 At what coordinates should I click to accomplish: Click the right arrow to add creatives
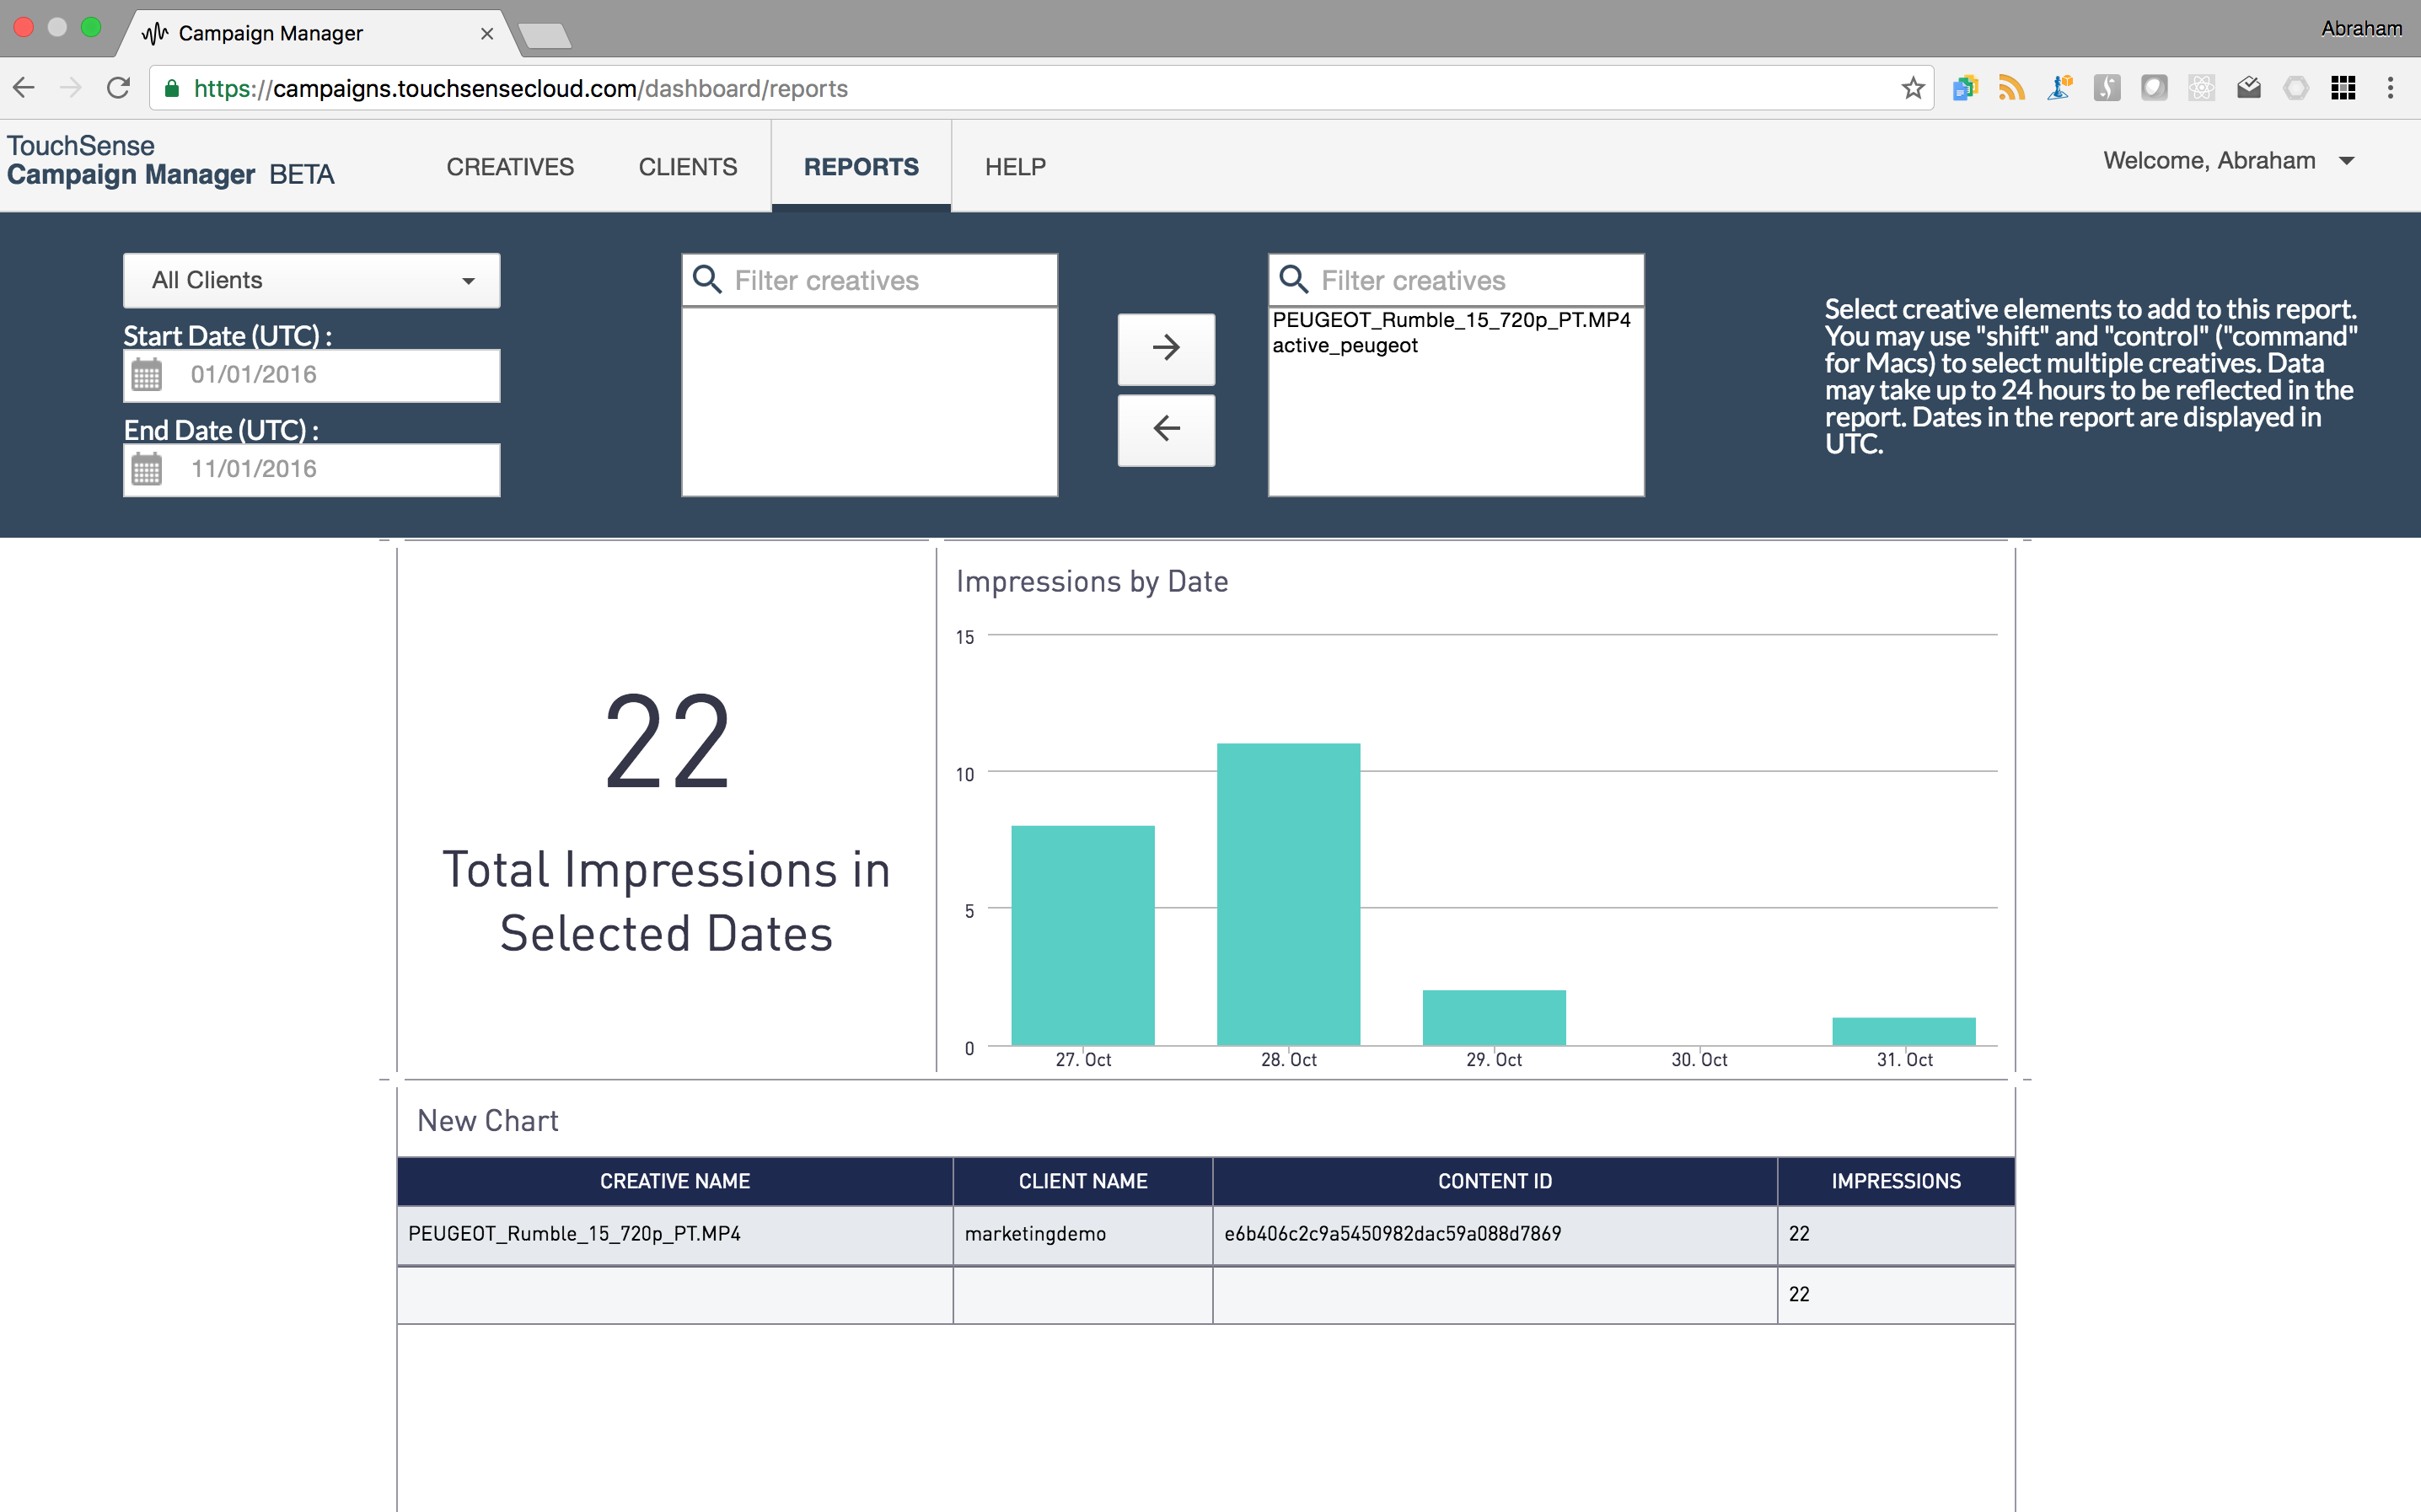(1166, 348)
